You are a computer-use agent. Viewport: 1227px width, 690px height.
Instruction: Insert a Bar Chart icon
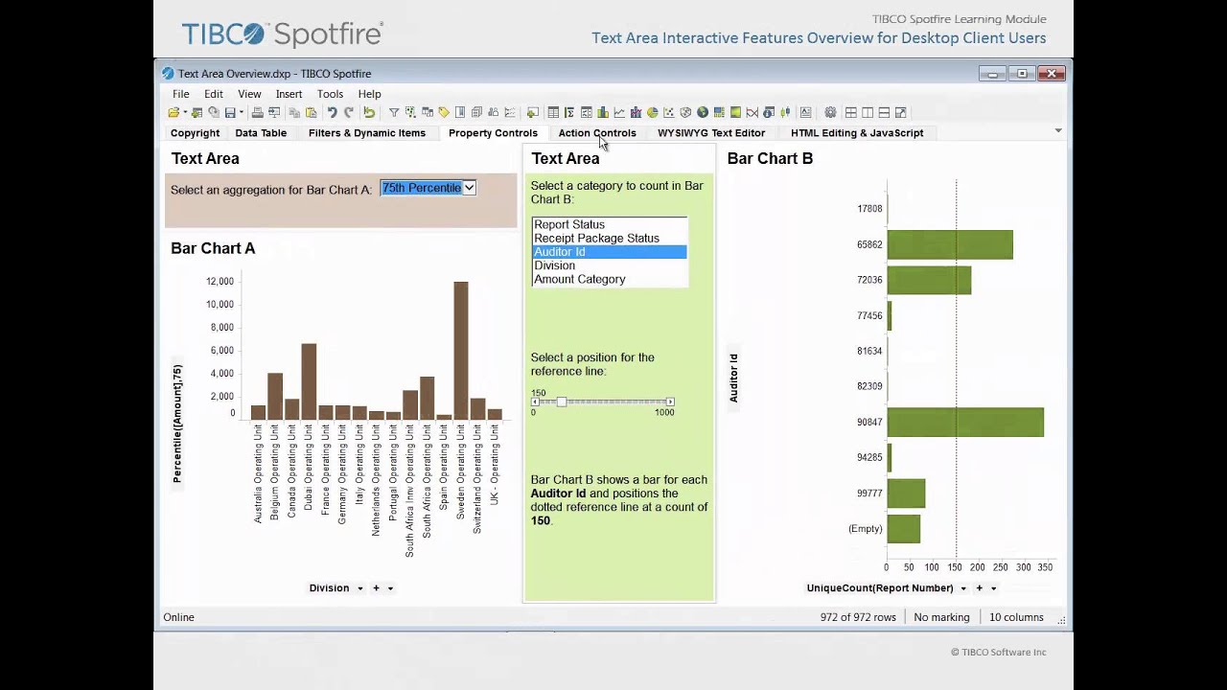[603, 112]
